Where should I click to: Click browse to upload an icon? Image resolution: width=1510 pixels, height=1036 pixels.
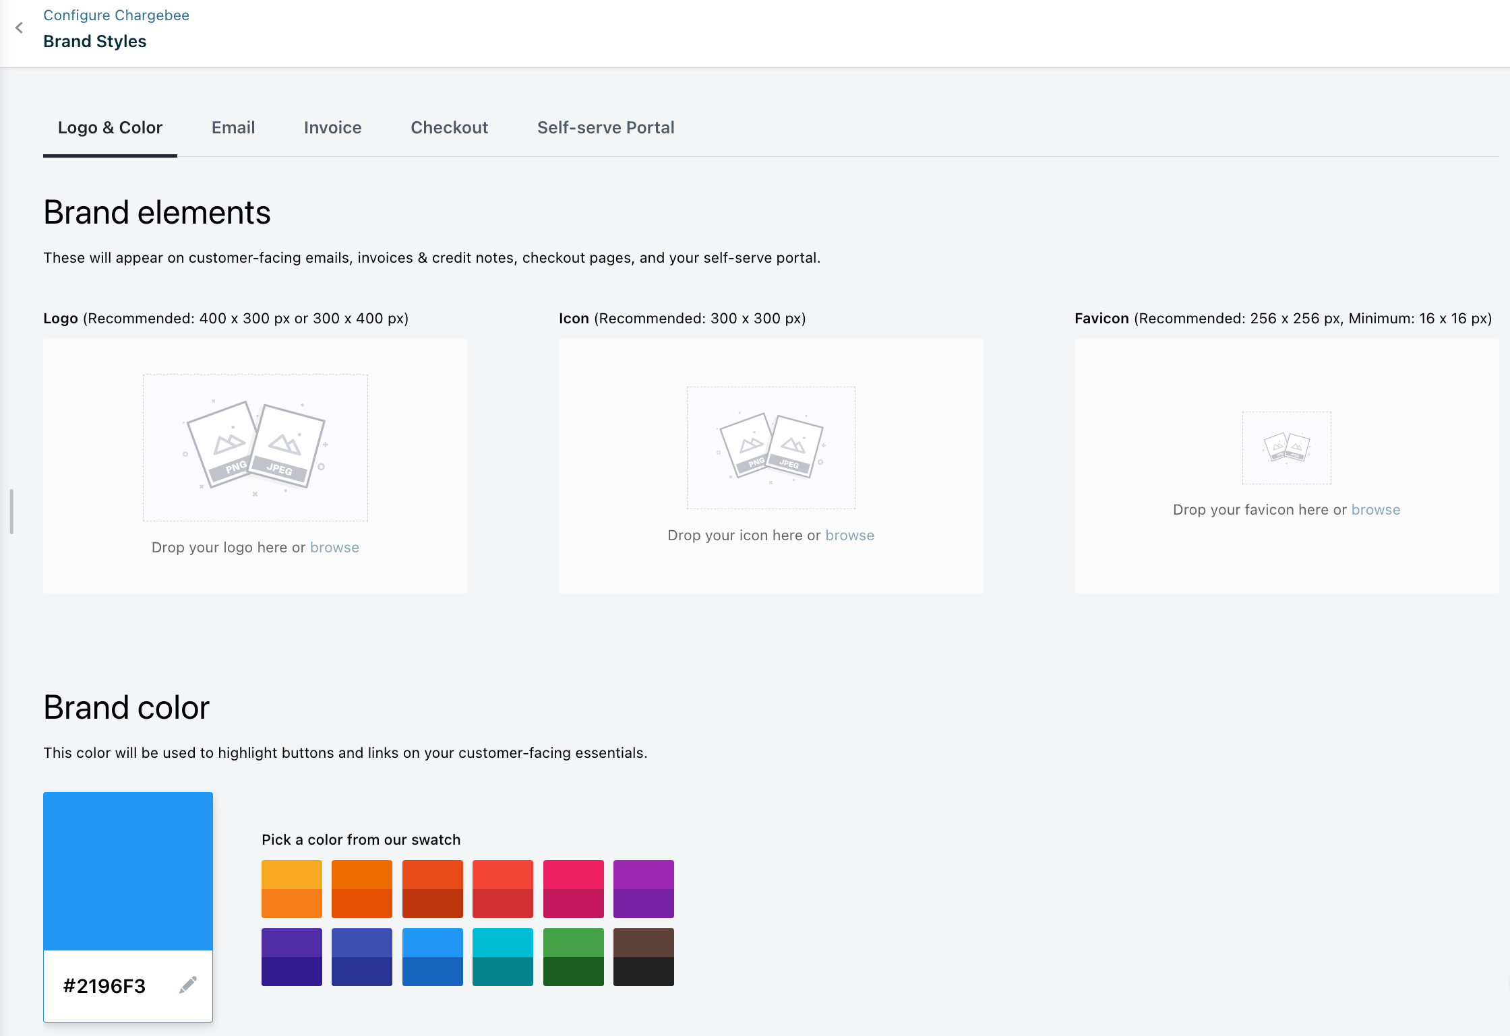(849, 536)
